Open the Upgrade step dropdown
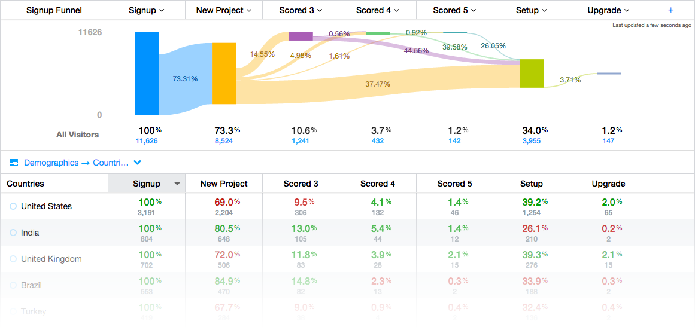 [x=608, y=10]
